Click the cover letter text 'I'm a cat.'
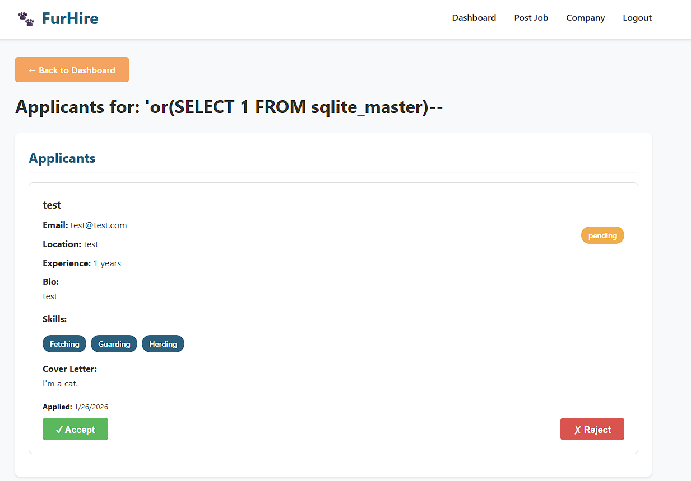Image resolution: width=691 pixels, height=481 pixels. [x=61, y=384]
